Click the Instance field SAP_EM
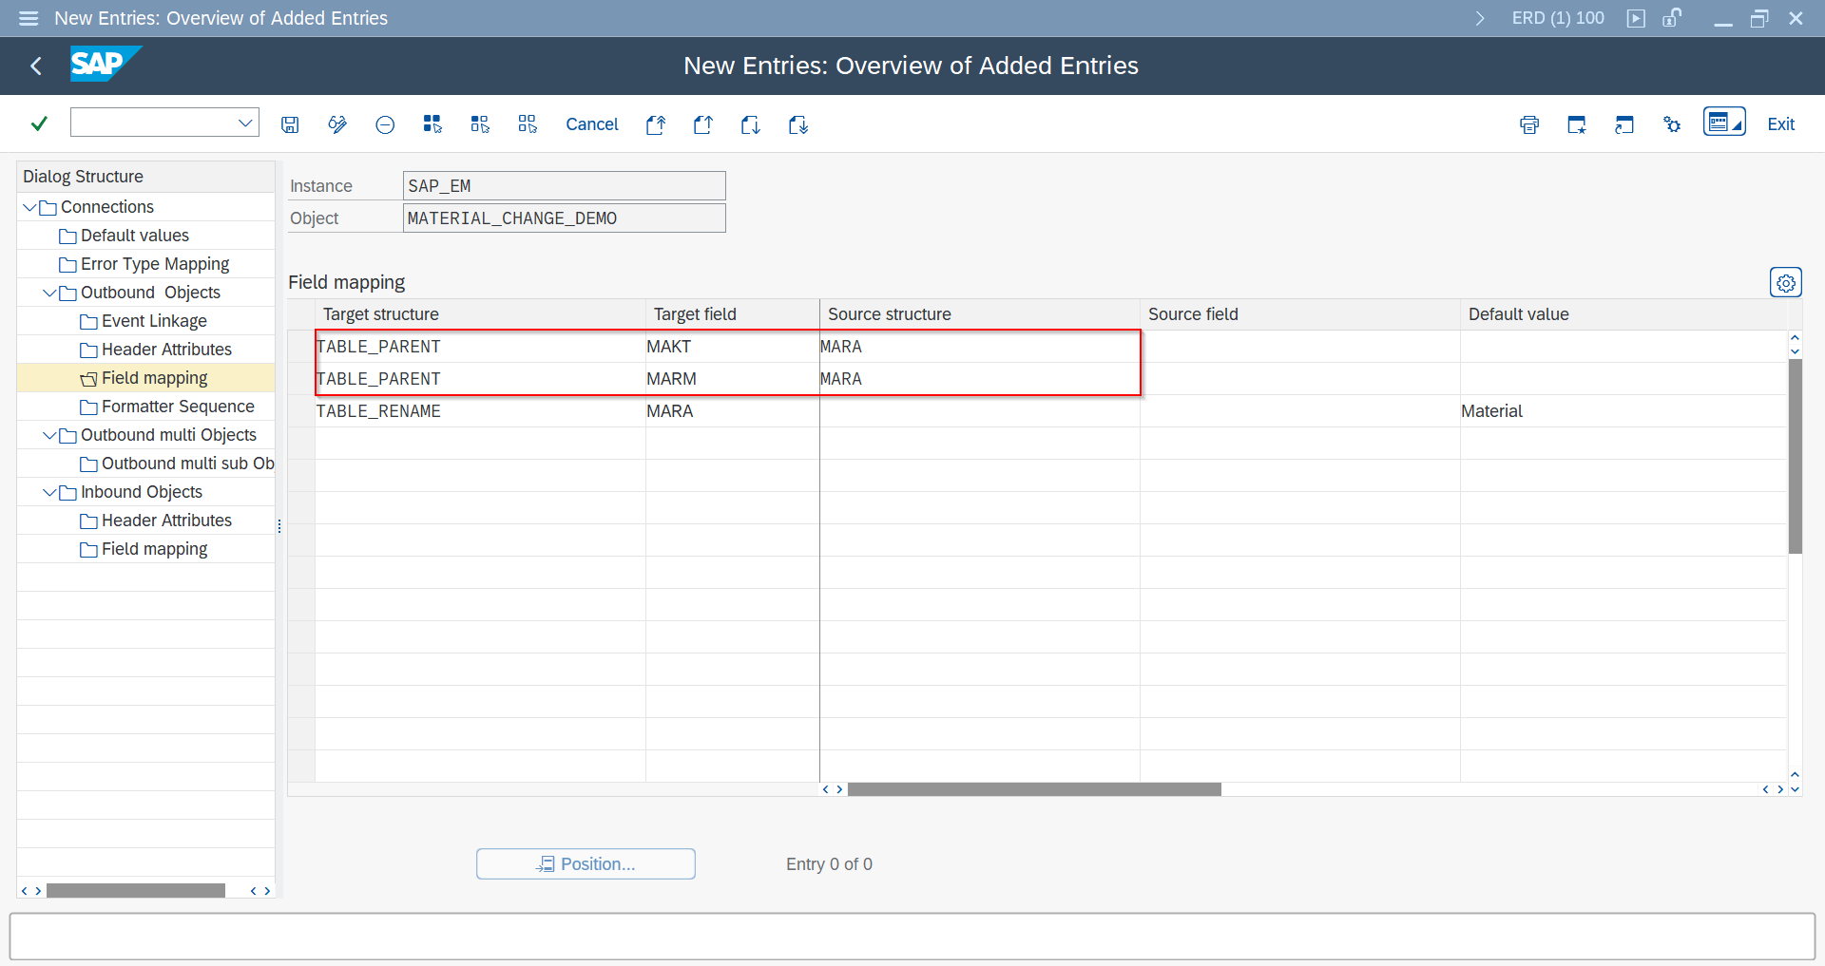This screenshot has height=966, width=1825. click(565, 186)
